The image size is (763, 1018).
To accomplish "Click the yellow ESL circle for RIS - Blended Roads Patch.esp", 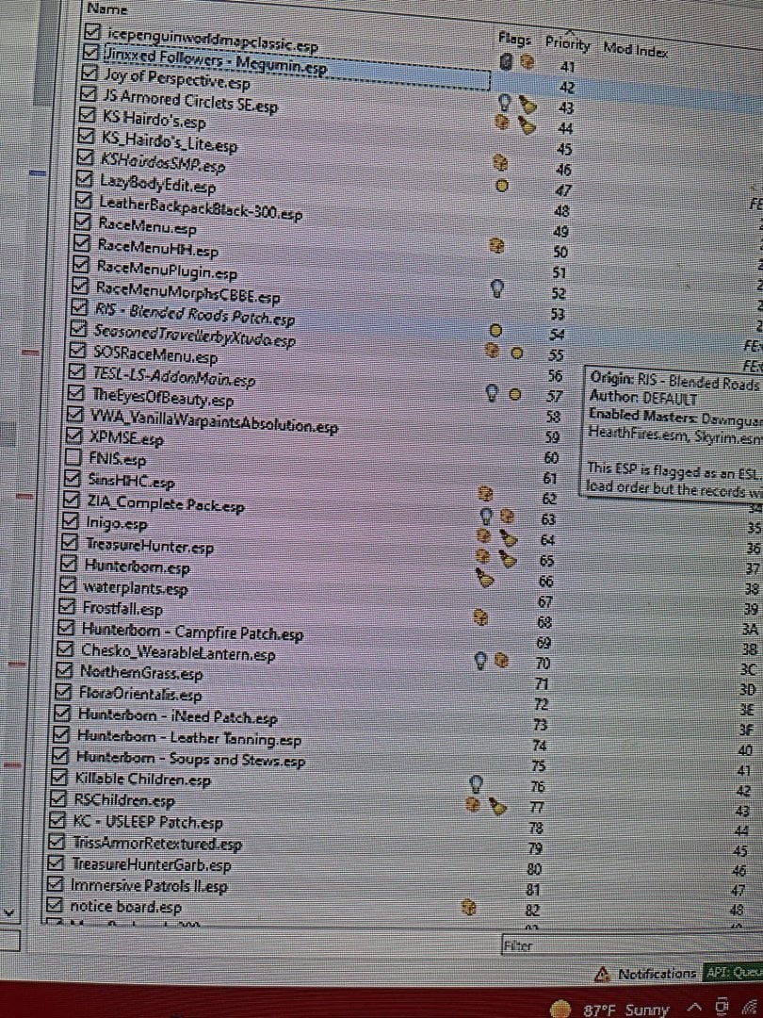I will (495, 331).
